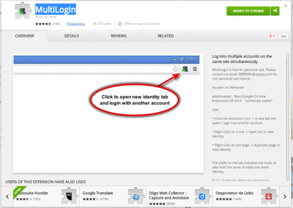
Task: Open the Reviews tab
Action: pos(119,36)
